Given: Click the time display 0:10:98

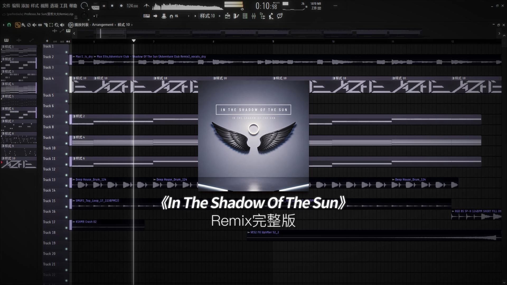Looking at the screenshot, I should [x=266, y=6].
